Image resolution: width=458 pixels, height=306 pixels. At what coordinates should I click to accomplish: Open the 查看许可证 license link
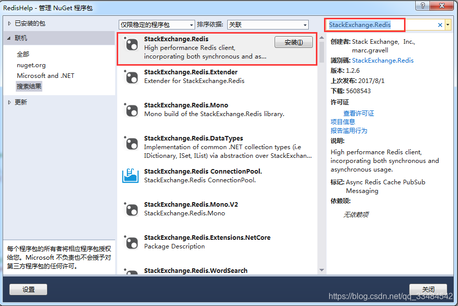tap(359, 114)
